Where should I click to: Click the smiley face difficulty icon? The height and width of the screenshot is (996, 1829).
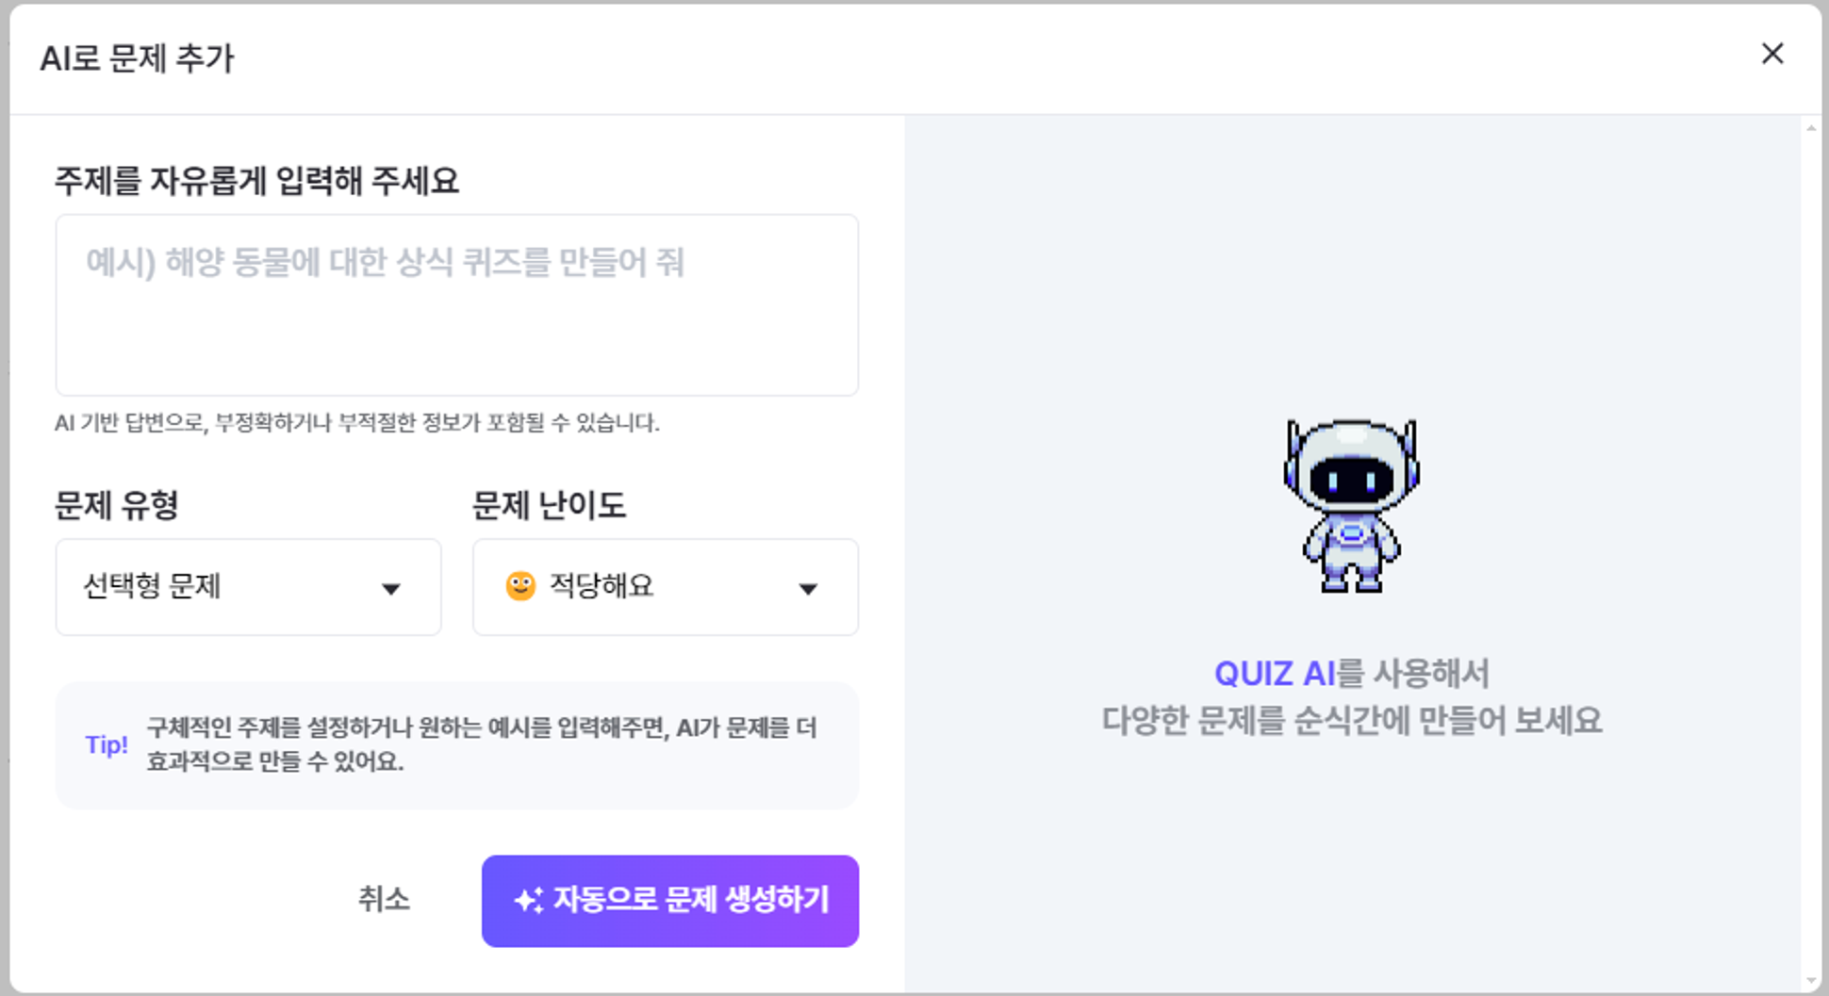click(520, 586)
